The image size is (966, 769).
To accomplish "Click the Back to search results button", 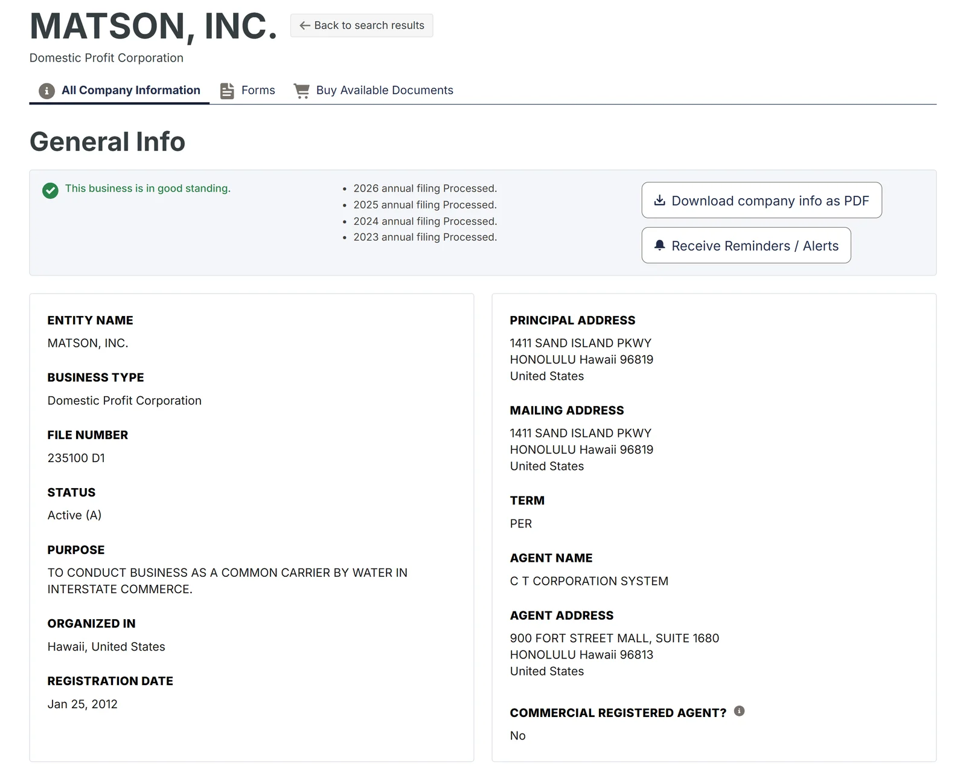I will click(x=362, y=25).
